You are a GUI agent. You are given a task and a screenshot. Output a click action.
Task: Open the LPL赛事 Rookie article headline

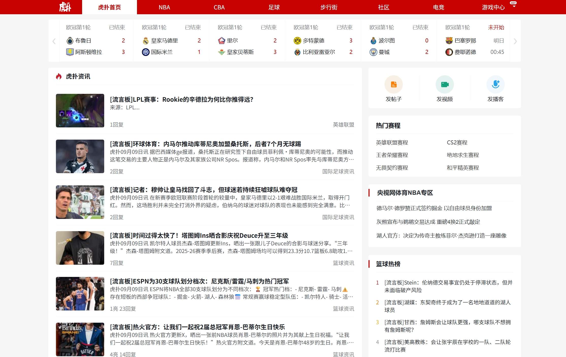tap(182, 99)
